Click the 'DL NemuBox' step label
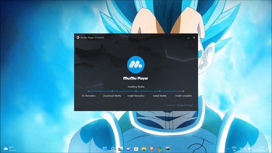 click(88, 96)
